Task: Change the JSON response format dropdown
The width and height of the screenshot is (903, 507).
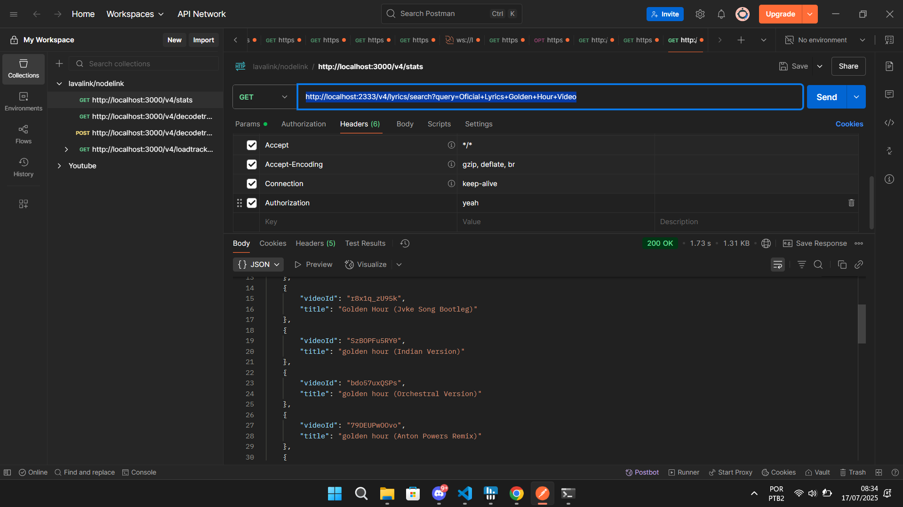Action: click(x=258, y=265)
